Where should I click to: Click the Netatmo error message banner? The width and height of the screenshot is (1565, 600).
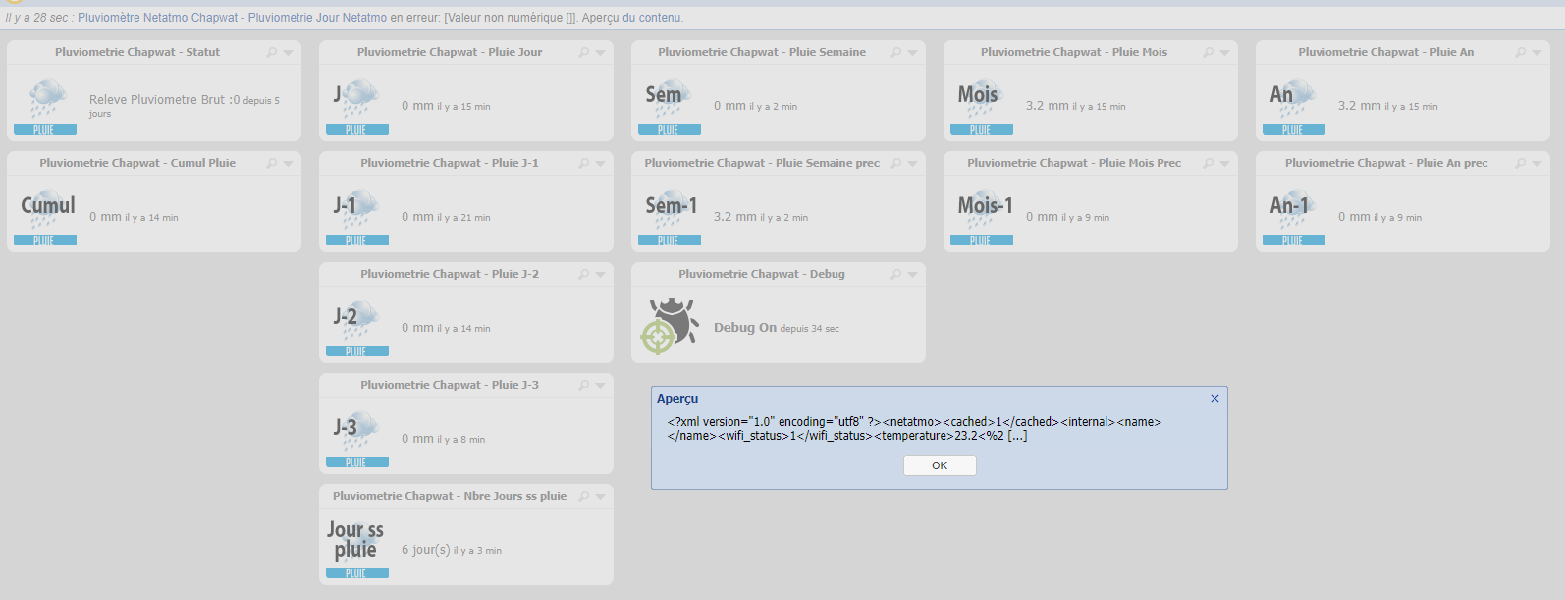344,18
